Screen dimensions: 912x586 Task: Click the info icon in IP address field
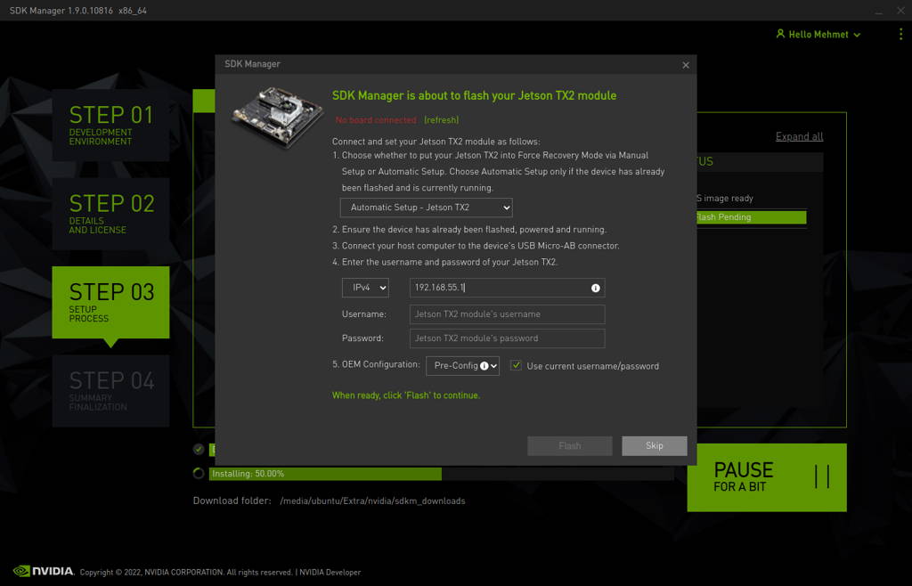[x=595, y=288]
